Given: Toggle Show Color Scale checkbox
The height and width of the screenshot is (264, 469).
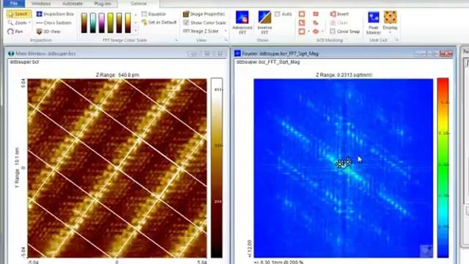Looking at the screenshot, I should coord(186,23).
